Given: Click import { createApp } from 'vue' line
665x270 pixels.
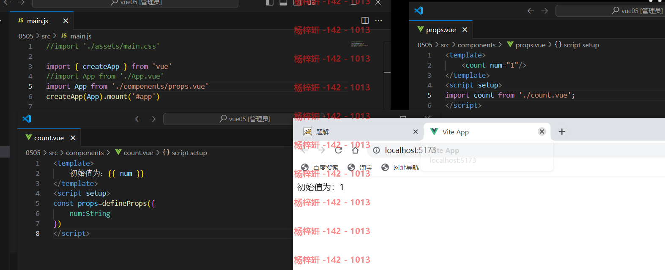Looking at the screenshot, I should [109, 66].
